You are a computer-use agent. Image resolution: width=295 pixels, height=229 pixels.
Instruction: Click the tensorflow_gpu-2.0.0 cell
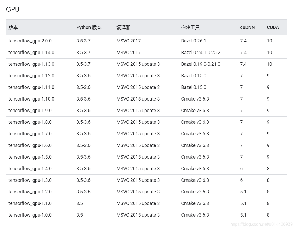click(x=30, y=41)
